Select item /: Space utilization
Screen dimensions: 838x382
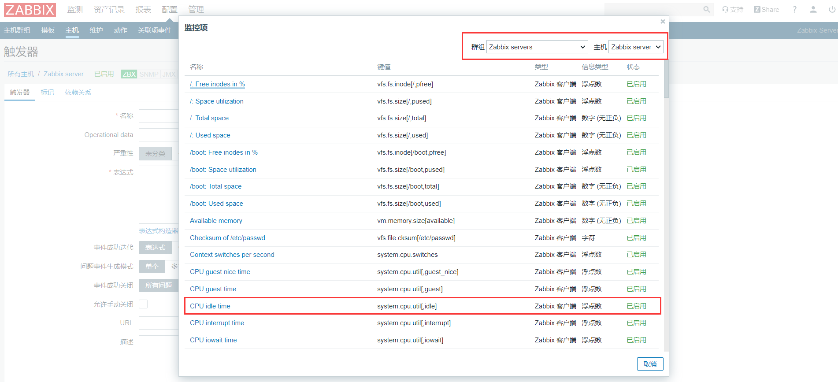[x=216, y=101]
